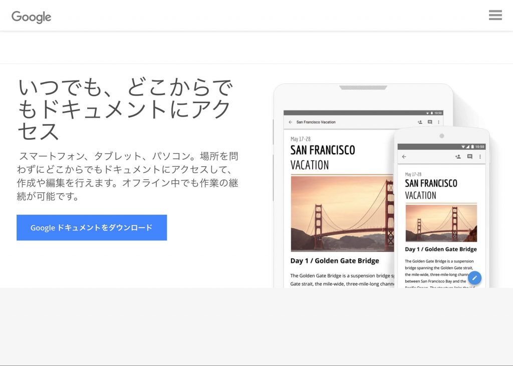The width and height of the screenshot is (513, 366).
Task: Click the 'SAN FRANCISCO' title on phone document
Action: [431, 183]
